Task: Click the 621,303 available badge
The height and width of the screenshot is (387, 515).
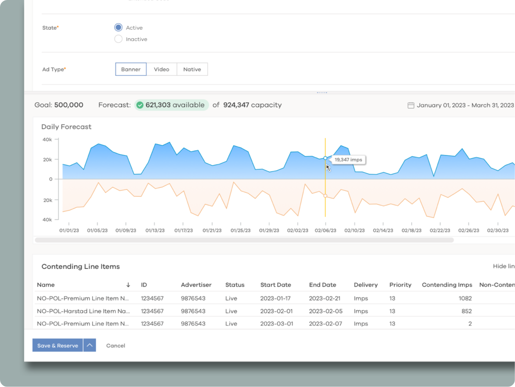Action: point(171,105)
